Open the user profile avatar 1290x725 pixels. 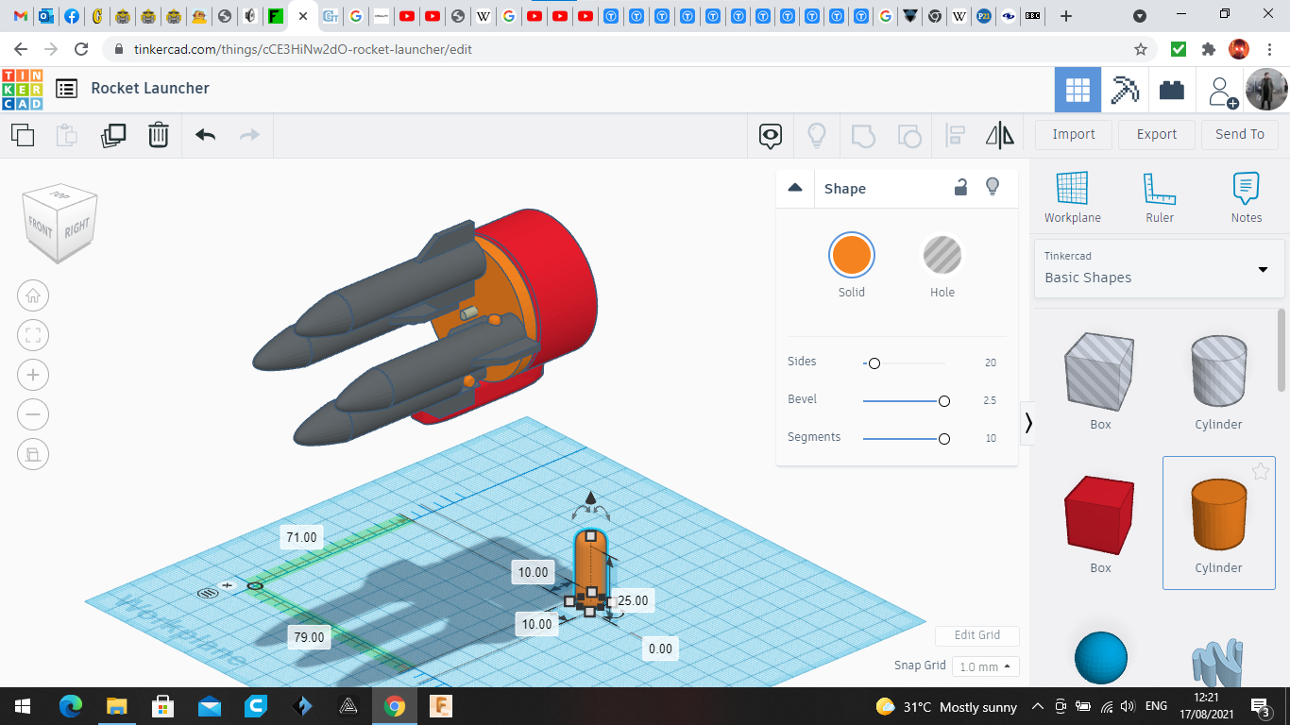[1266, 90]
